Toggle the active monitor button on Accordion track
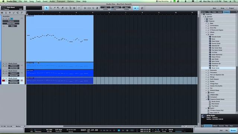Screen dimensions: 238x134 (12, 19)
